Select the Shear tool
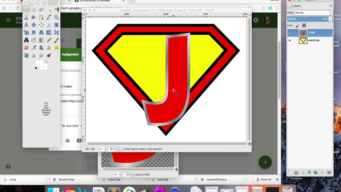Screen dimensions: 341x192 pyautogui.click(x=34, y=33)
